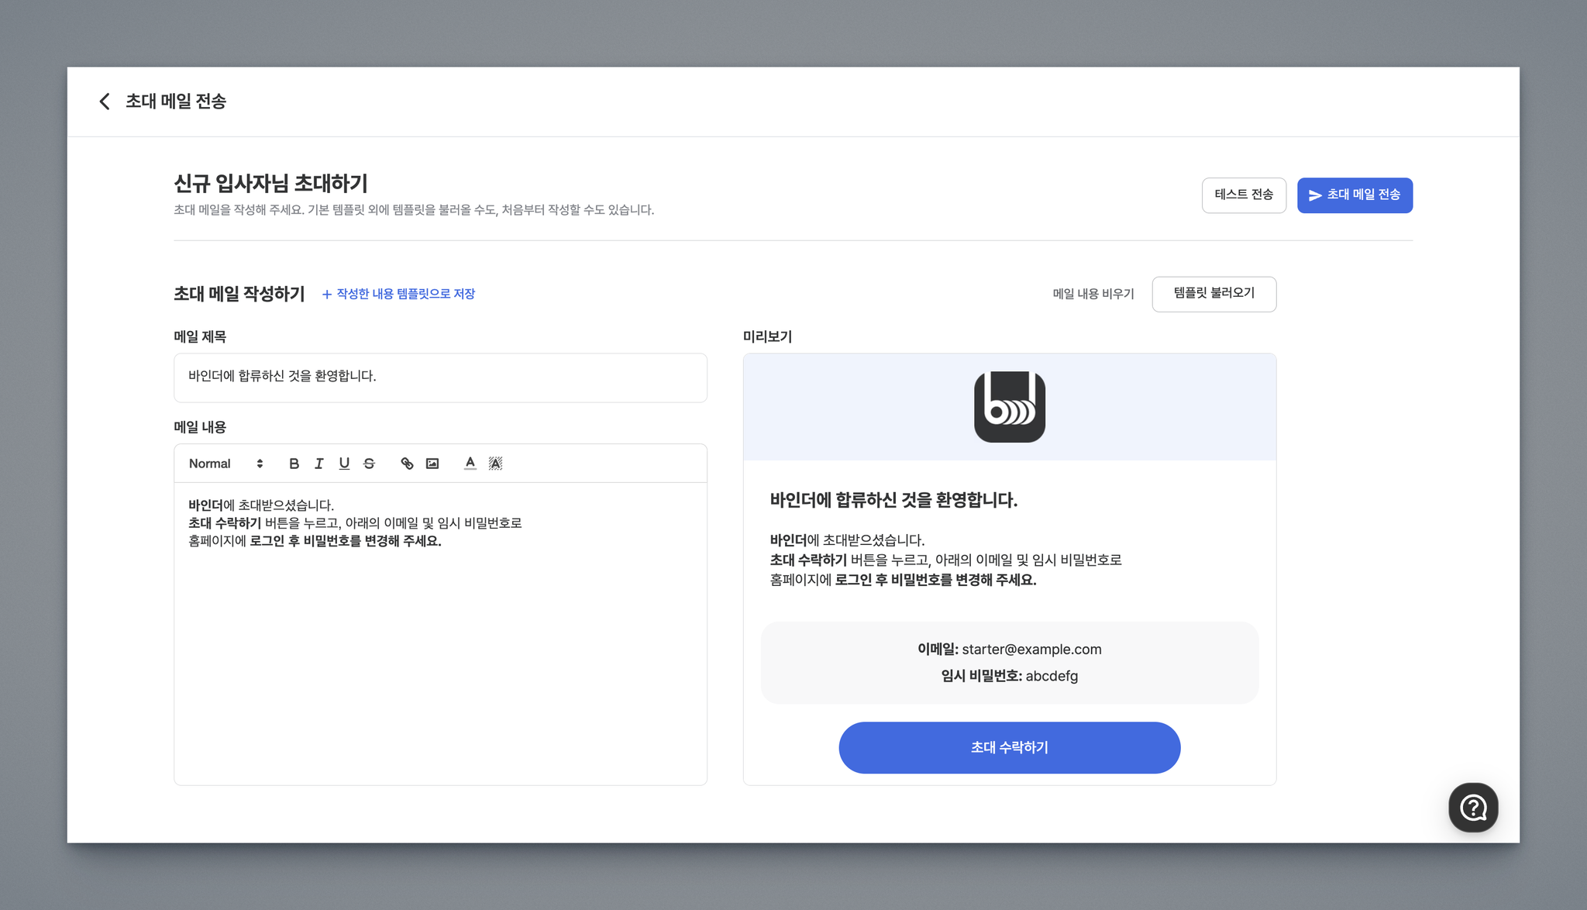Send invitation with 초대 메일 전송 button
The image size is (1587, 910).
(x=1354, y=195)
